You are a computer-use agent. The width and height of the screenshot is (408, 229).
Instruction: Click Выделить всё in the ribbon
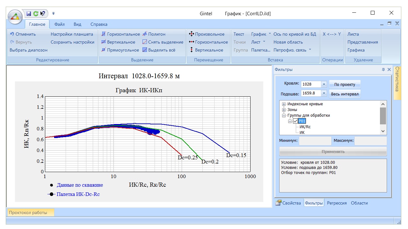tap(158, 50)
